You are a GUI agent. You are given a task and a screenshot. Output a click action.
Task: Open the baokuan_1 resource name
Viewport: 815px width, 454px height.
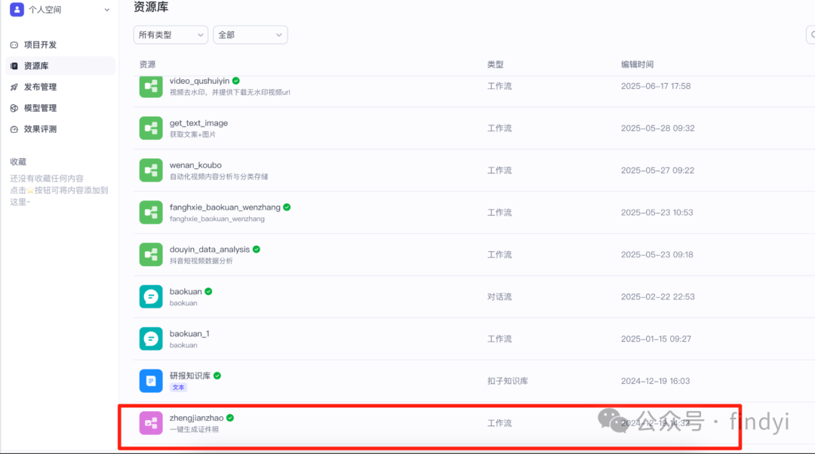click(x=189, y=333)
